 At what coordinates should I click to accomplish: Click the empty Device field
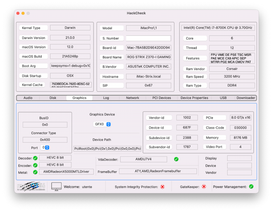pos(240,165)
